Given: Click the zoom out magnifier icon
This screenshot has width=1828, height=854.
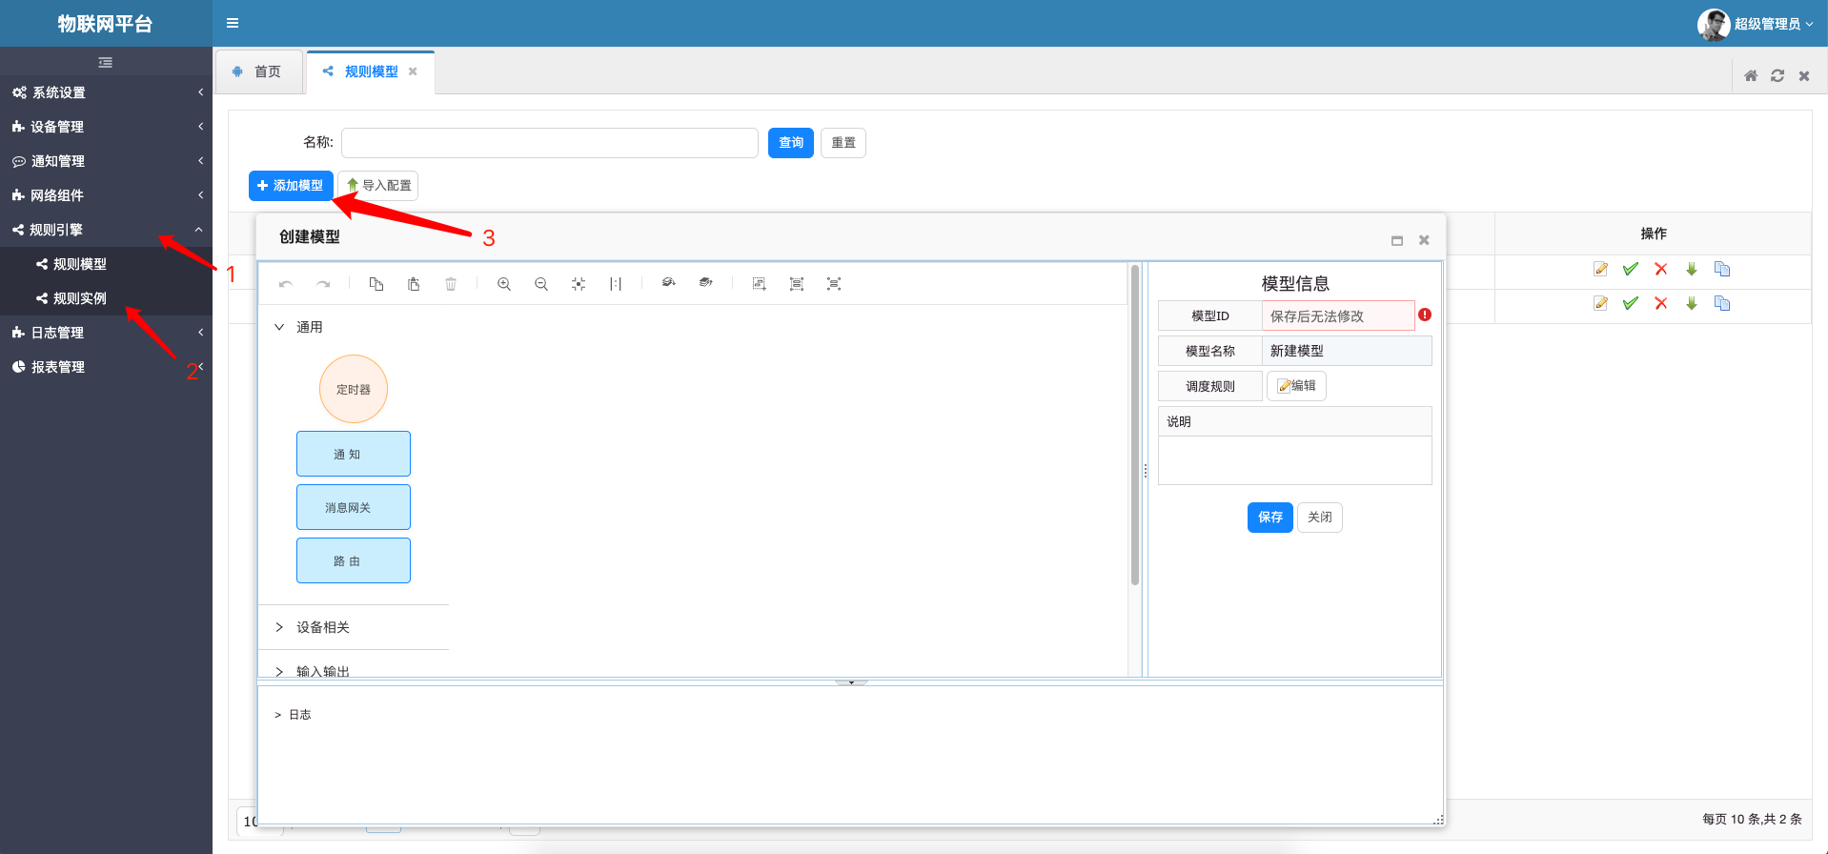Looking at the screenshot, I should 541,284.
